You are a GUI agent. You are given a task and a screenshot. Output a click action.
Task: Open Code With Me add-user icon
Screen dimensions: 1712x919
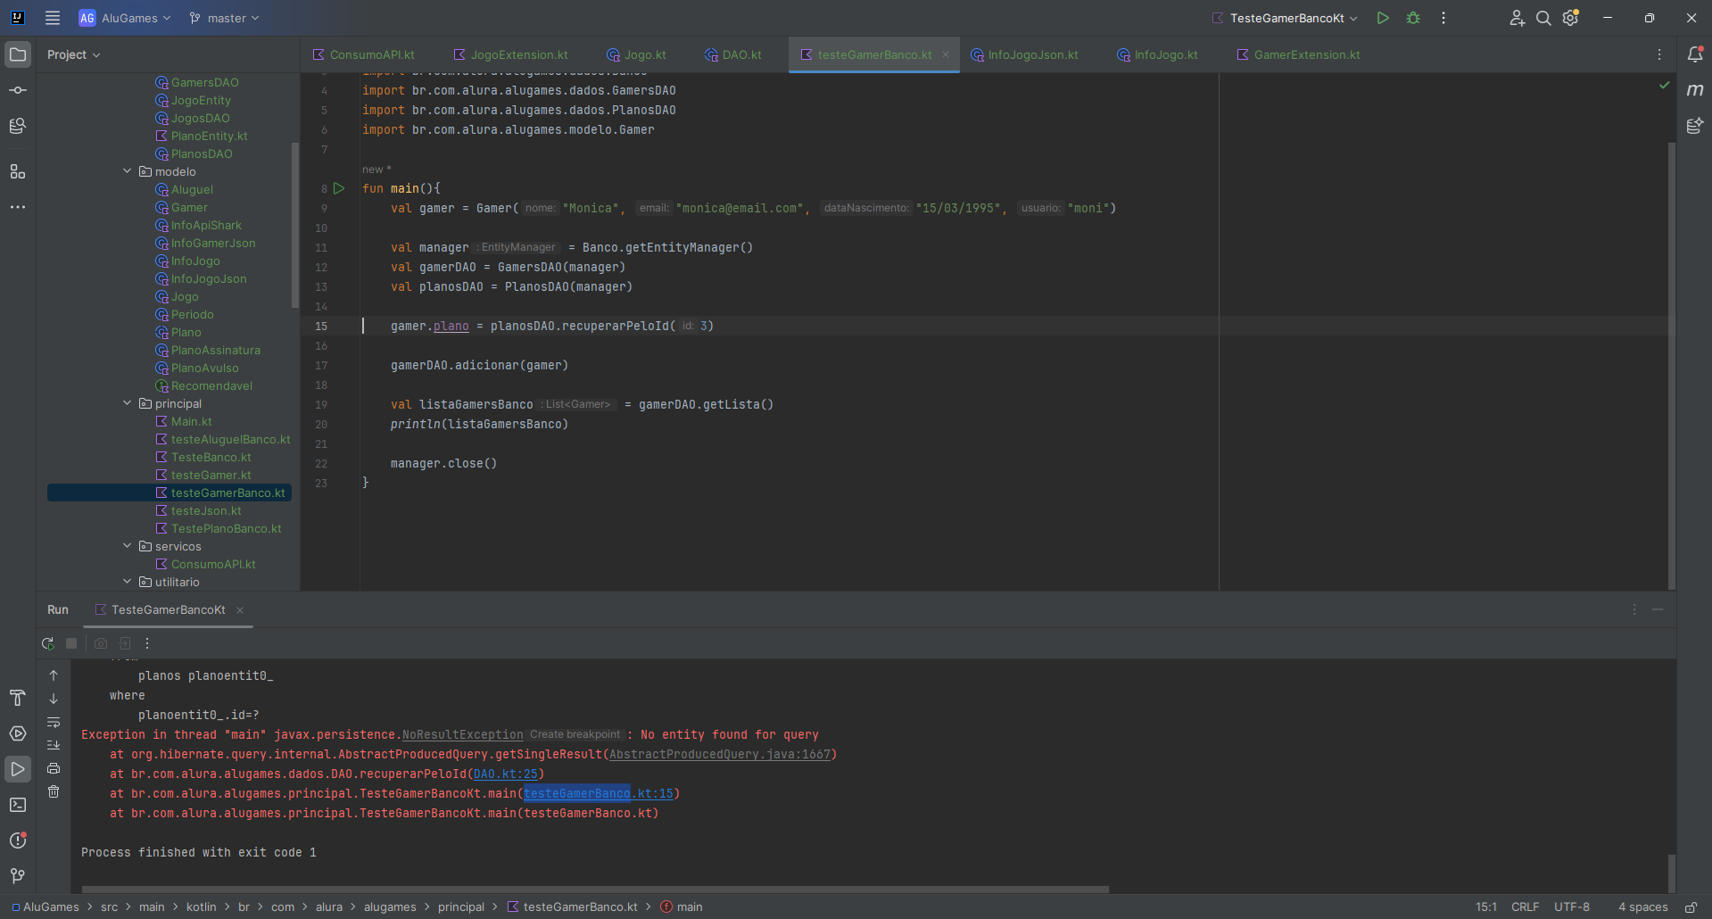(1517, 18)
